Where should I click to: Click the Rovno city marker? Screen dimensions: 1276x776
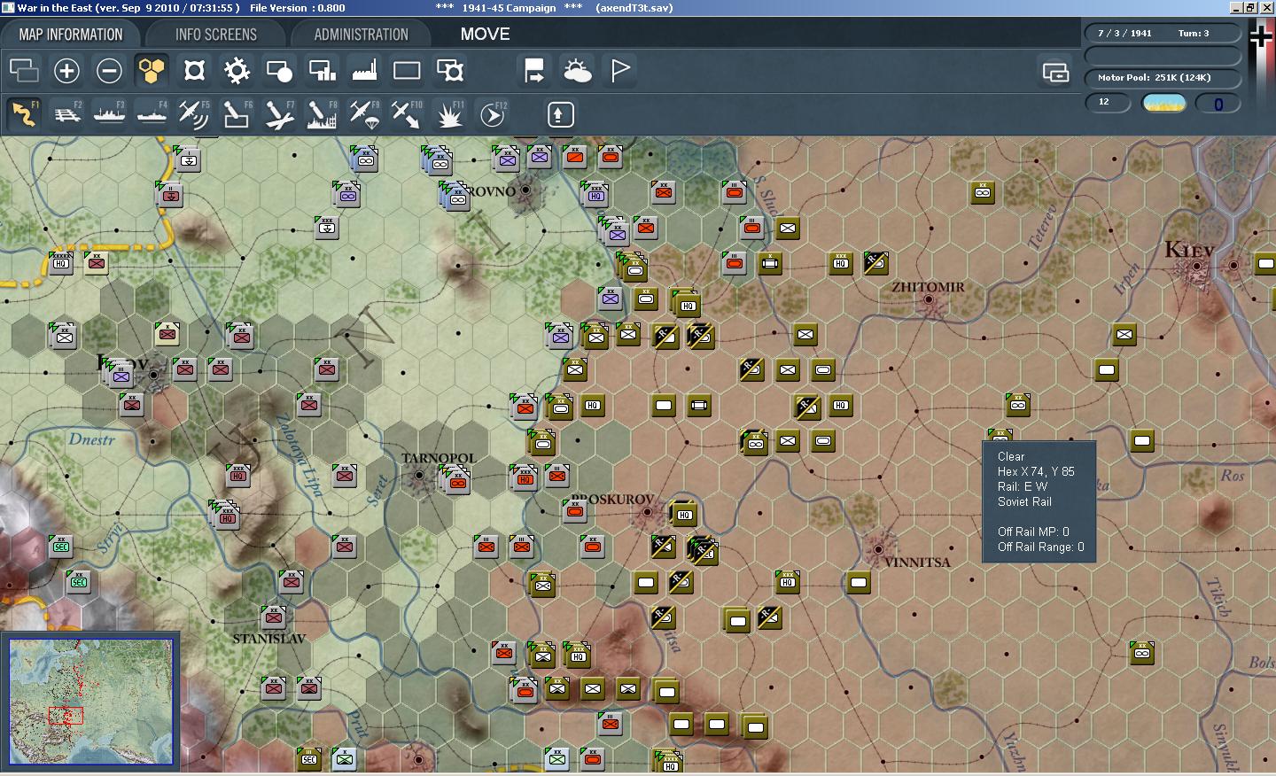526,190
